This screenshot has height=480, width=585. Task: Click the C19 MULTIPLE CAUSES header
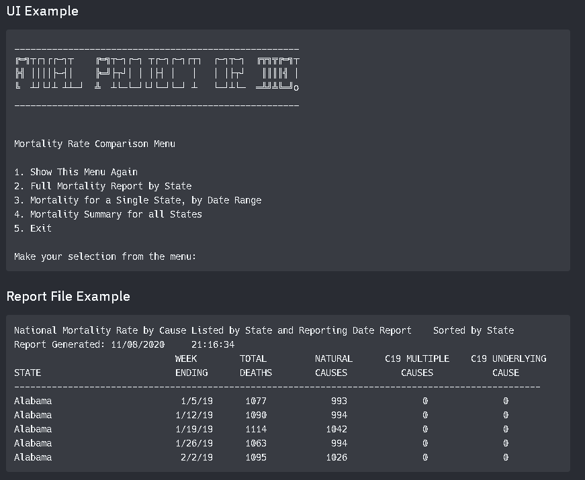[417, 366]
